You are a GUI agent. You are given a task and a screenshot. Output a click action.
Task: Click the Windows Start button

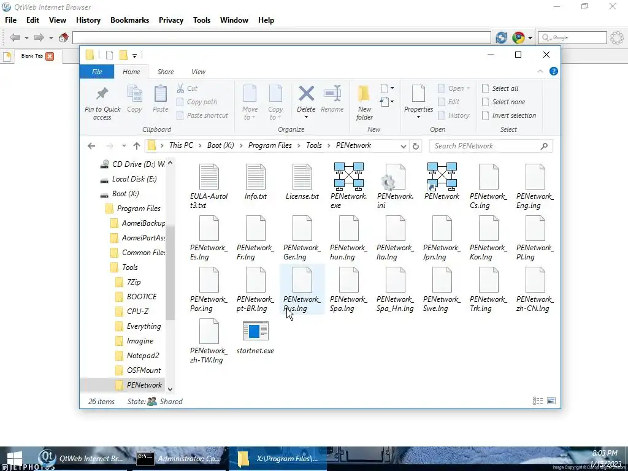[x=15, y=459]
